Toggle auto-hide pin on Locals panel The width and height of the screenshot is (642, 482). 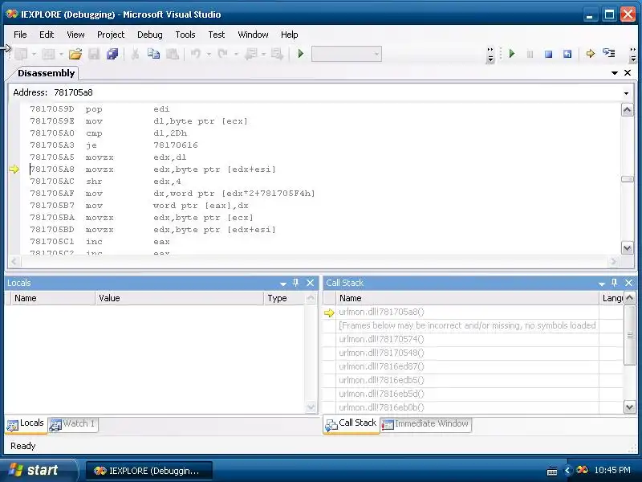295,283
